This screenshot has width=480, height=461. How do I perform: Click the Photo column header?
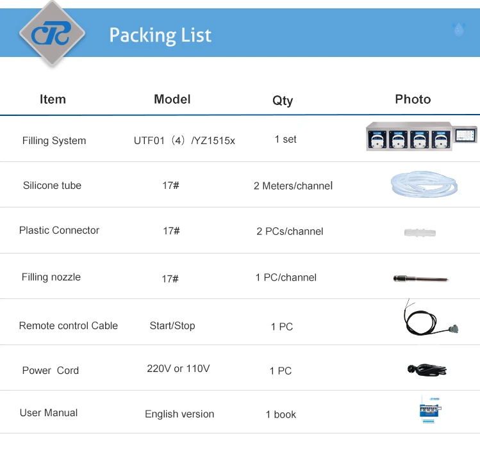click(x=413, y=99)
